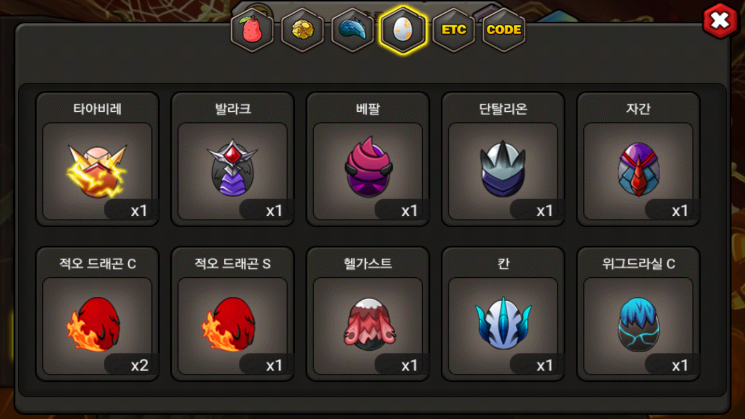The height and width of the screenshot is (419, 745).
Task: Choose the 발라크 red gem egg
Action: [x=232, y=171]
